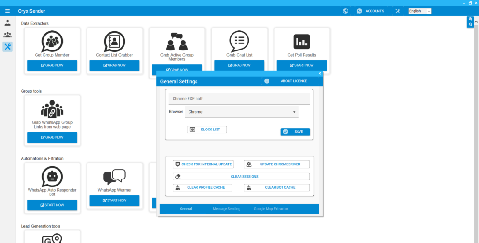Select the group people sidebar icon
479x243 pixels.
coord(7,35)
